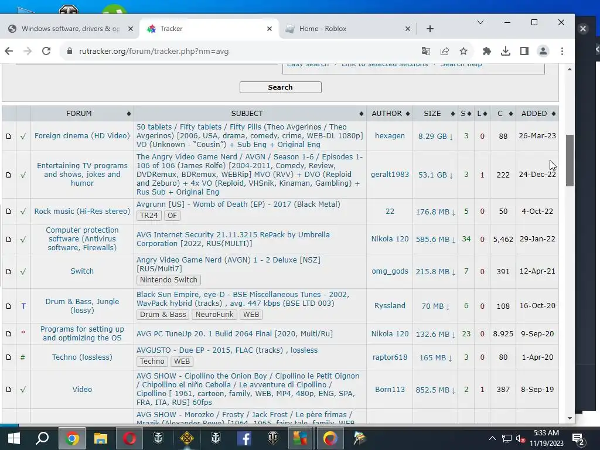Close the Tracker tab
This screenshot has width=600, height=450.
(x=270, y=29)
